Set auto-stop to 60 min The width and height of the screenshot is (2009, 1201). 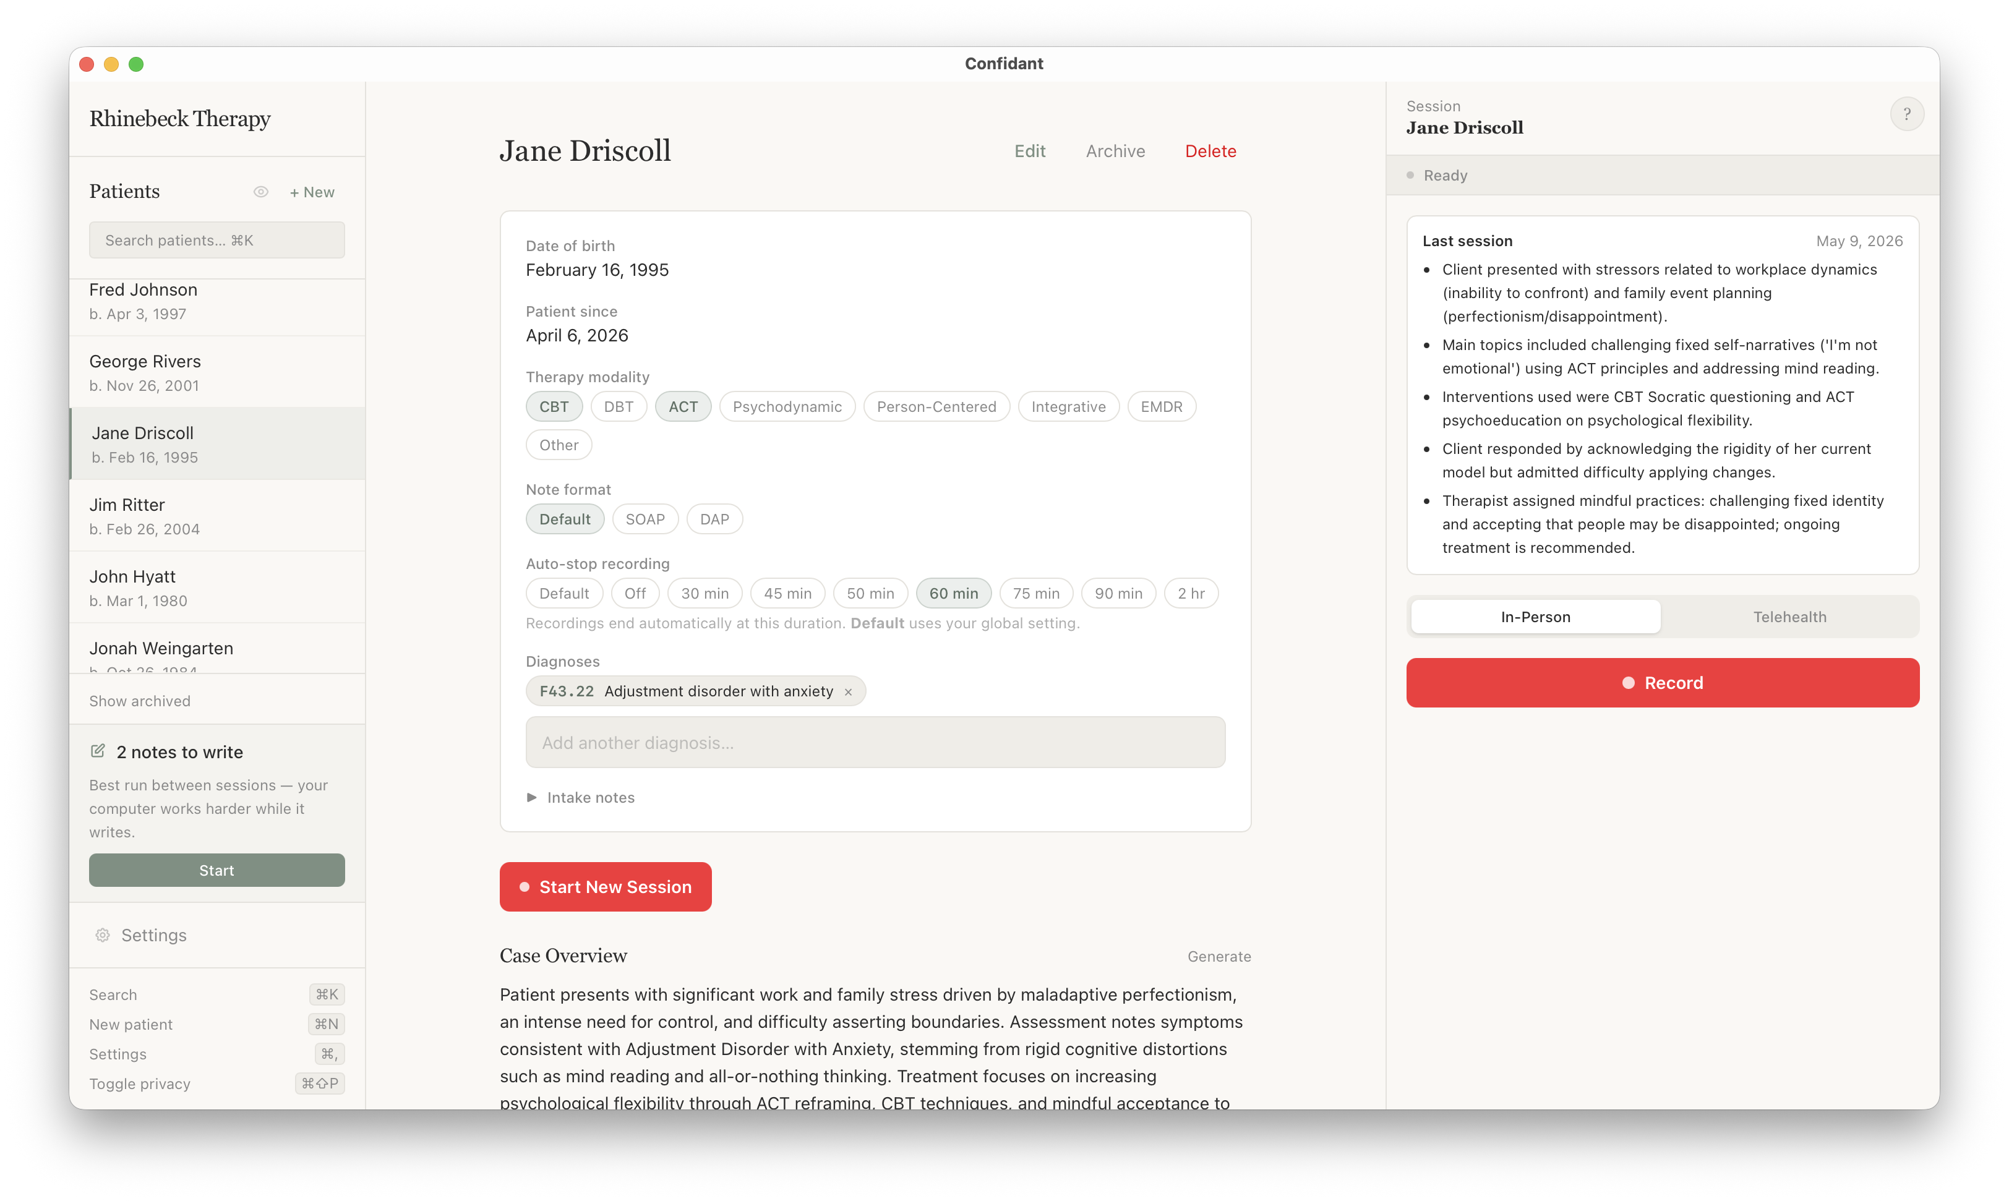click(954, 593)
